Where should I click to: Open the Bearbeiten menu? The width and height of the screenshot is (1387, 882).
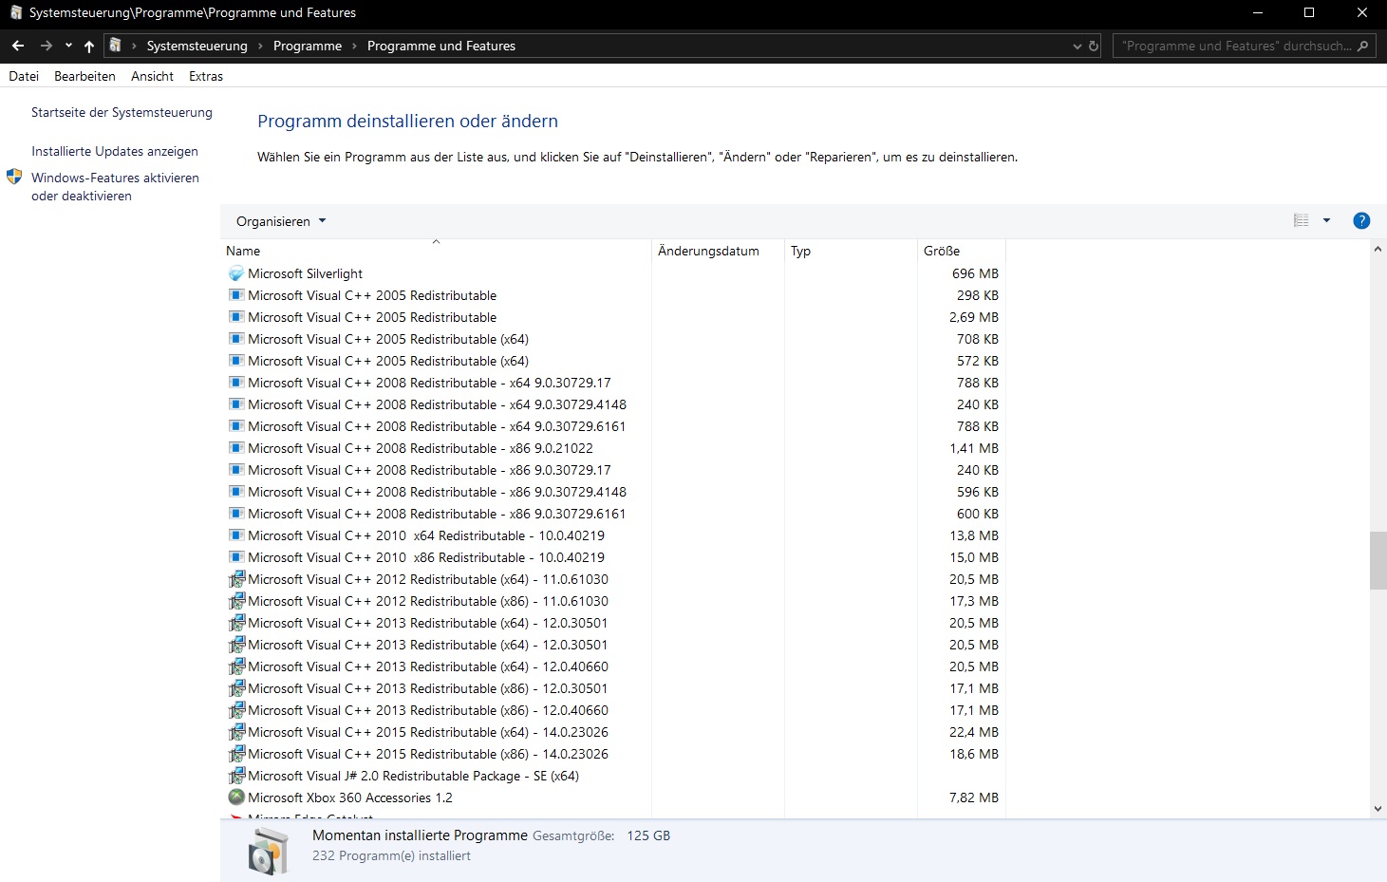[x=84, y=76]
